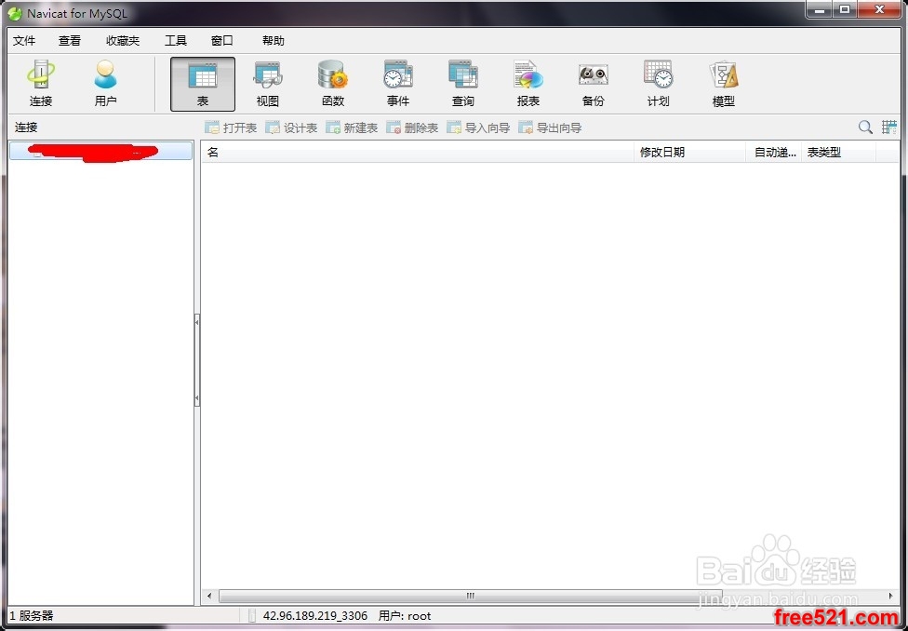This screenshot has width=908, height=631.
Task: Open the 函数 (Function) icon
Action: [x=333, y=84]
